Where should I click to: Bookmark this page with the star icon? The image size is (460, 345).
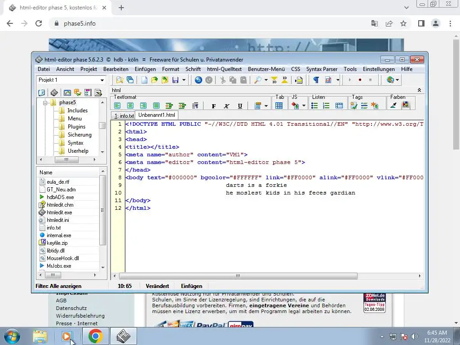pyautogui.click(x=403, y=23)
